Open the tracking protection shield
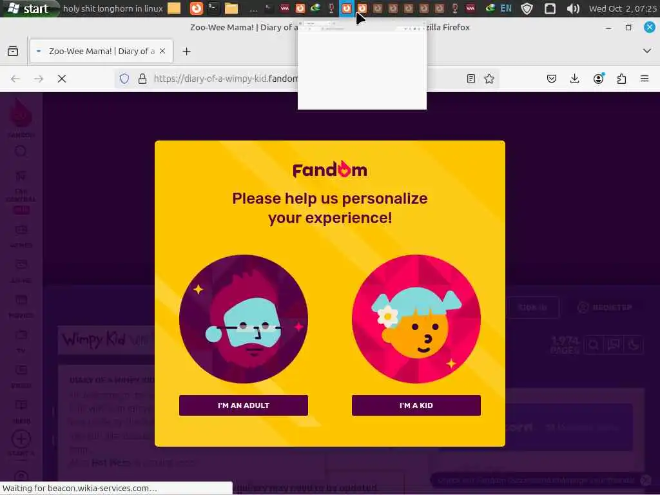 click(124, 79)
